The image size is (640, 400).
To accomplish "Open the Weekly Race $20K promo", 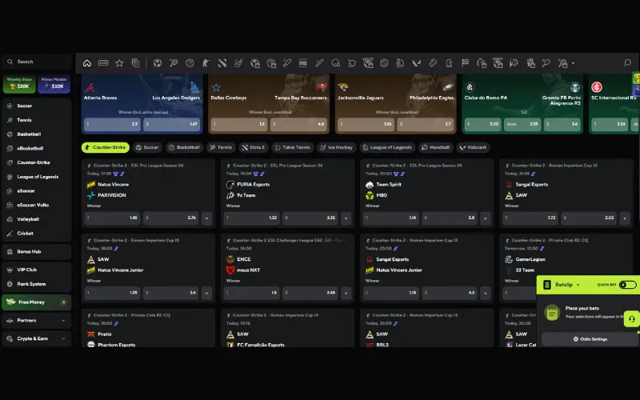I will (19, 83).
